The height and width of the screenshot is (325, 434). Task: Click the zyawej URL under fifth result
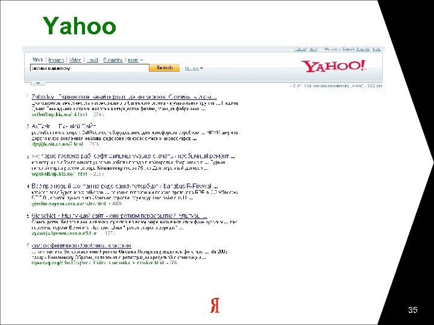[x=64, y=234]
